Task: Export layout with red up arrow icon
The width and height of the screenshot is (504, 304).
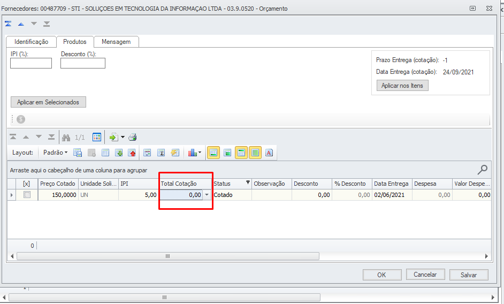Action: coord(132,153)
